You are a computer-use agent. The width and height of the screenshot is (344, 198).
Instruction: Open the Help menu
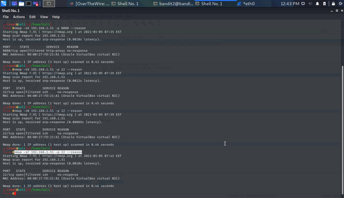56,17
